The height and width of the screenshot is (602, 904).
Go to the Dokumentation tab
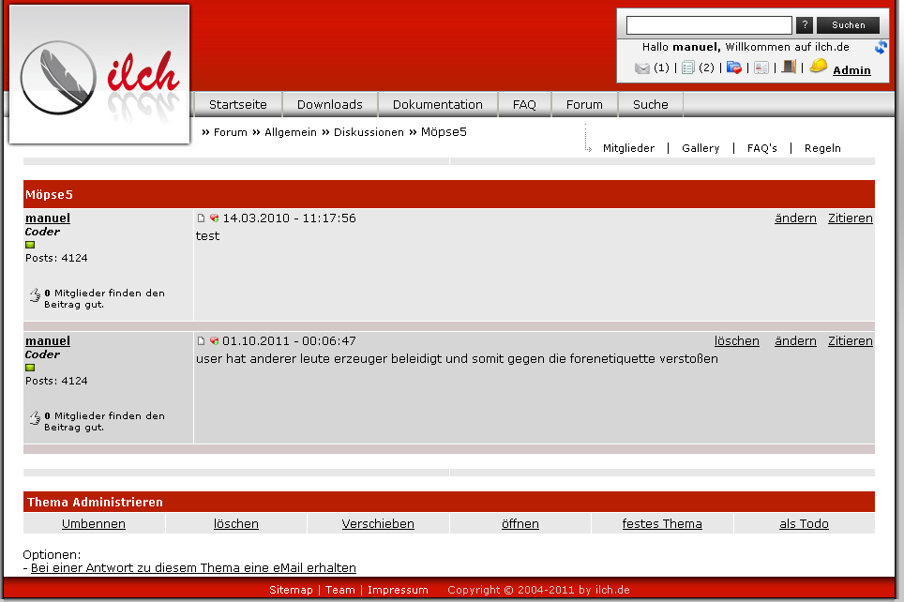[x=438, y=104]
